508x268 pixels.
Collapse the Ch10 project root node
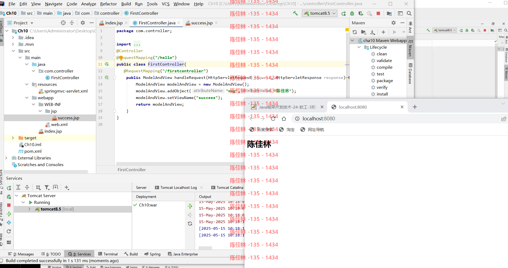tap(7, 31)
